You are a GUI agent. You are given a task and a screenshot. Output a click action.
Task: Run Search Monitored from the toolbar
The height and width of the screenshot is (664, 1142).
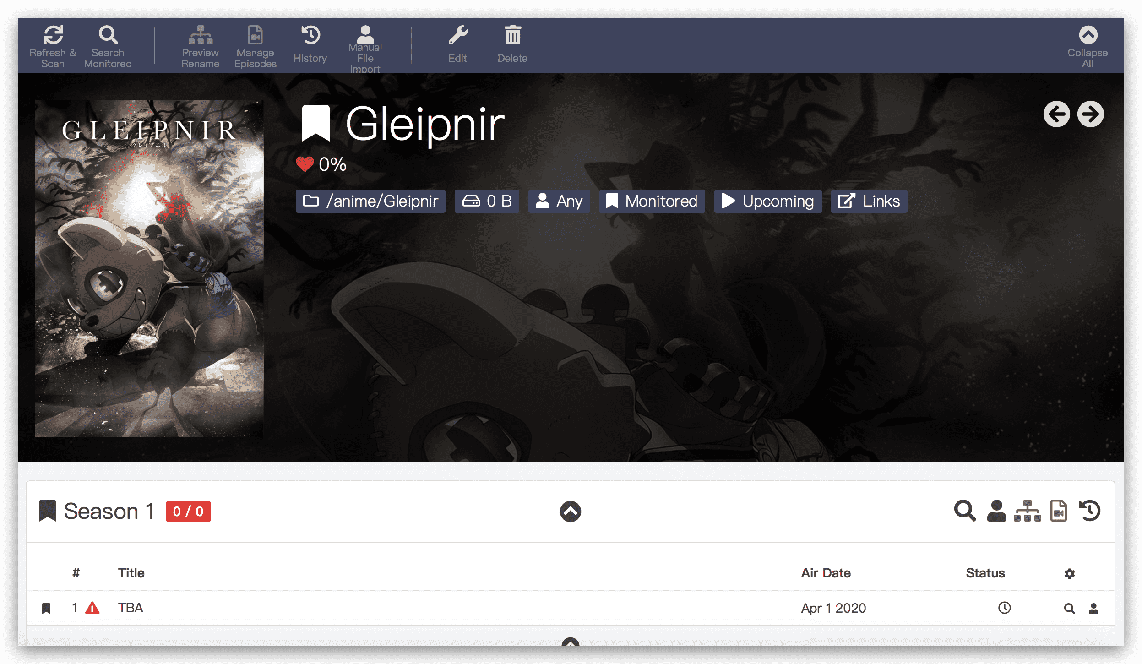[108, 46]
